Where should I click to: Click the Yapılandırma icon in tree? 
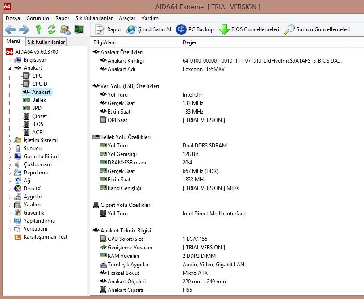tap(18, 221)
